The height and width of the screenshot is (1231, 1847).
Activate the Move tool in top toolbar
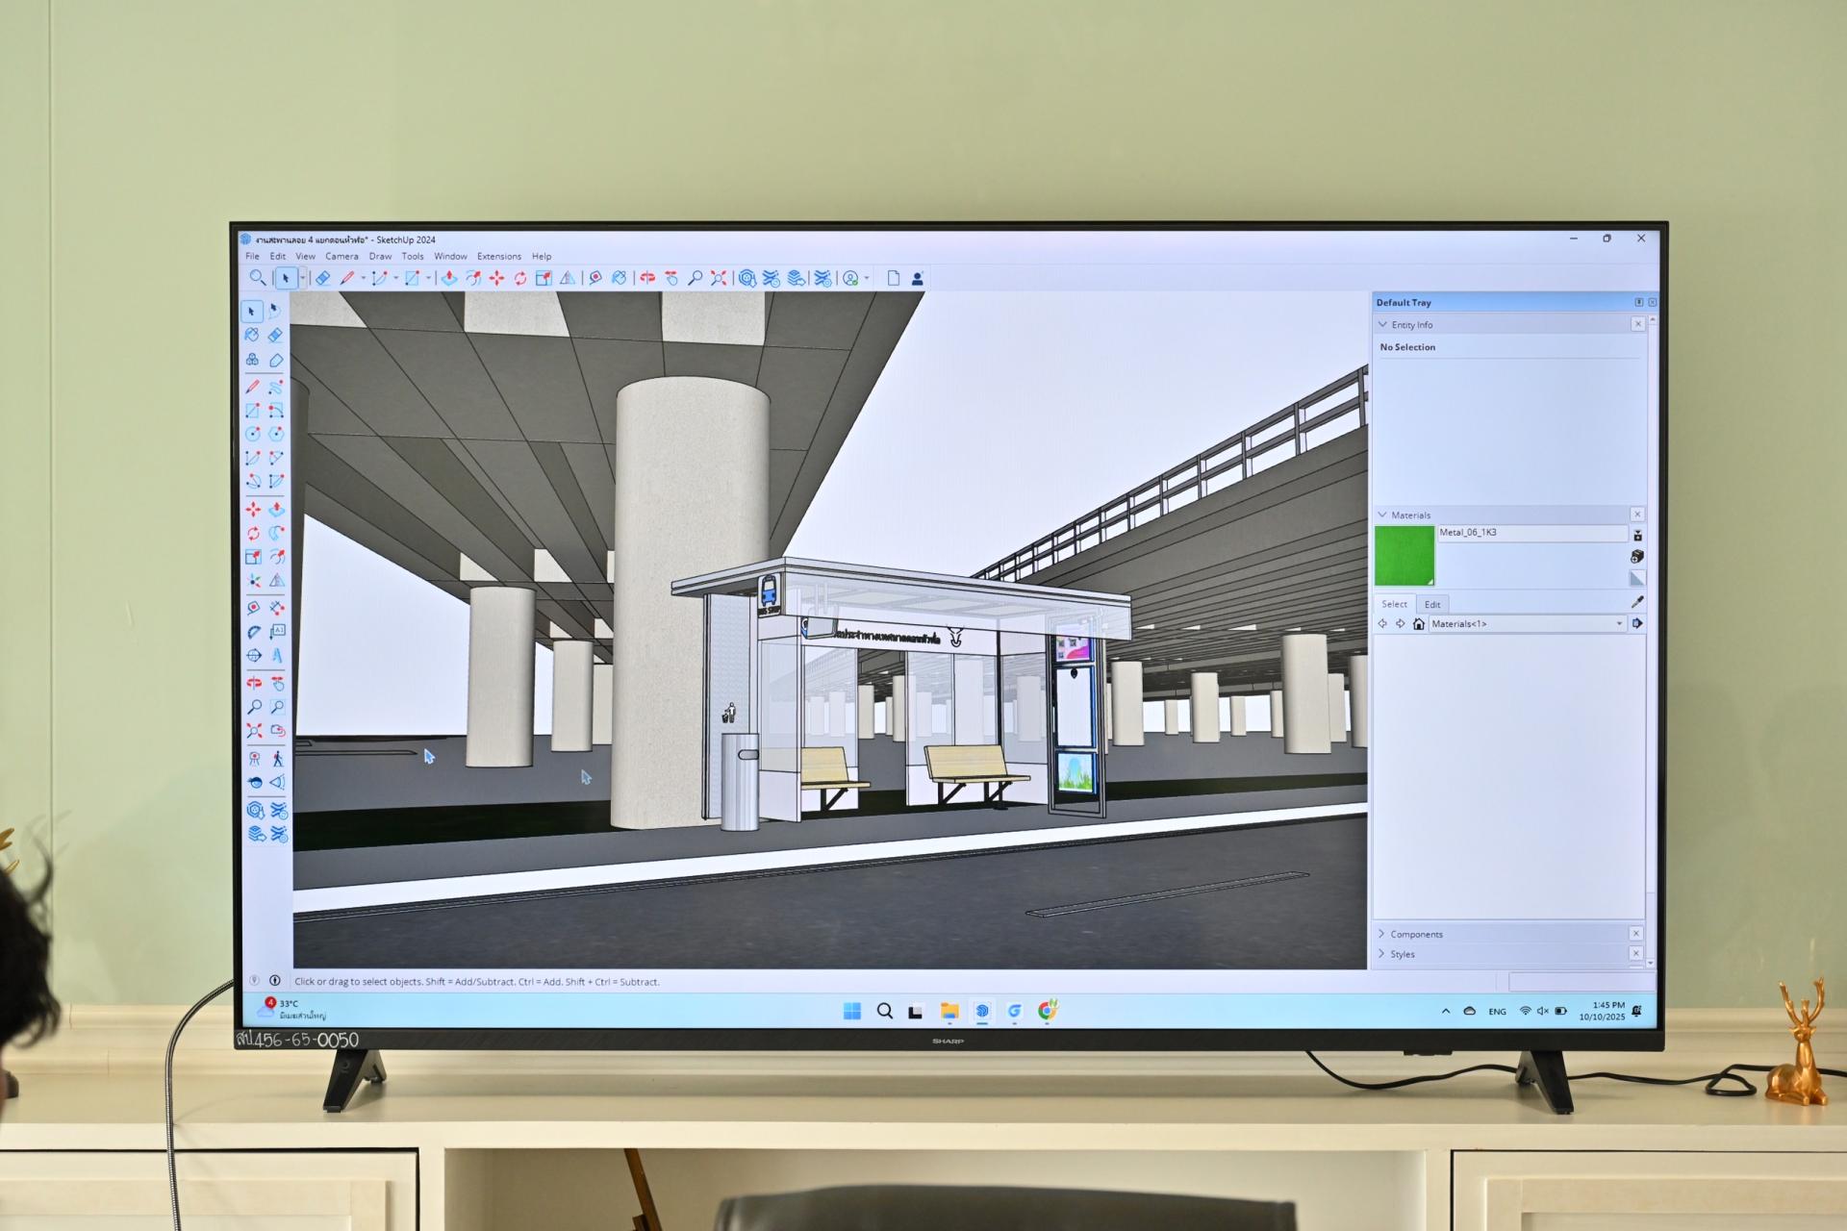tap(496, 278)
